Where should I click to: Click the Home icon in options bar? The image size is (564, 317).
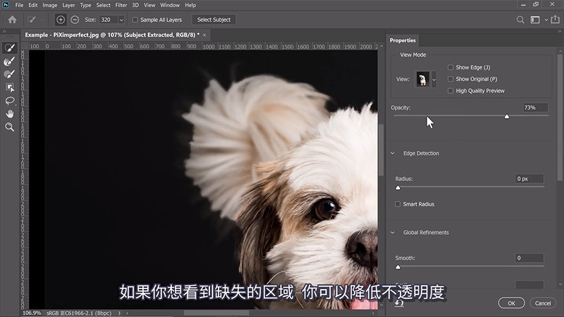[x=12, y=20]
